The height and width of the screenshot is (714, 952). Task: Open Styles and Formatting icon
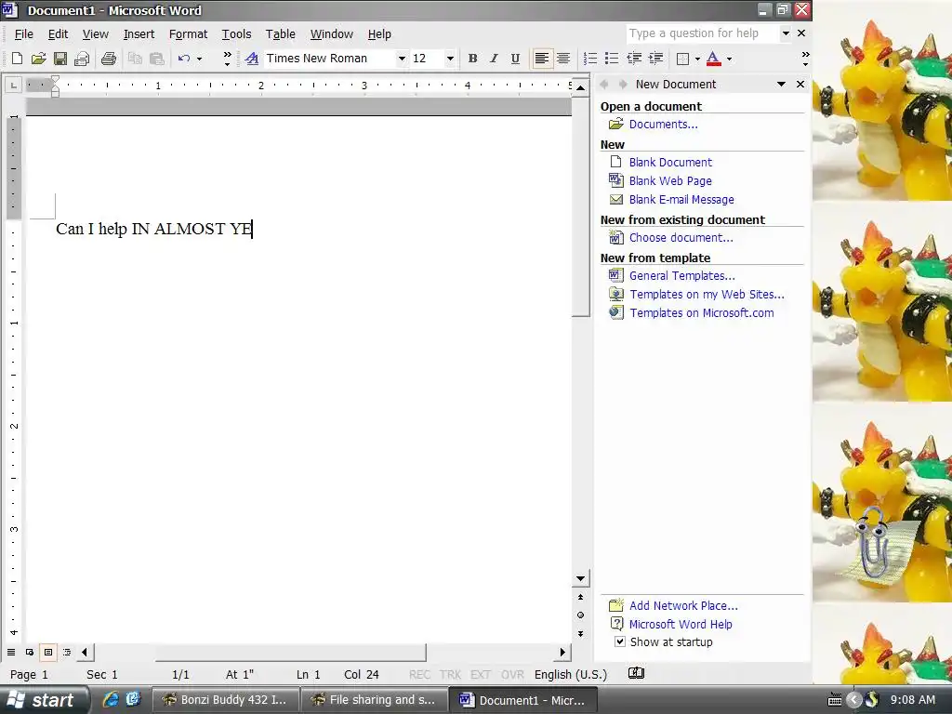click(251, 59)
